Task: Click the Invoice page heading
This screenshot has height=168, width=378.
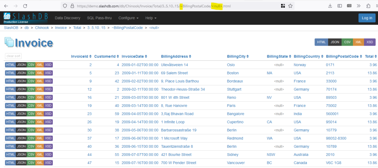Action: point(34,43)
